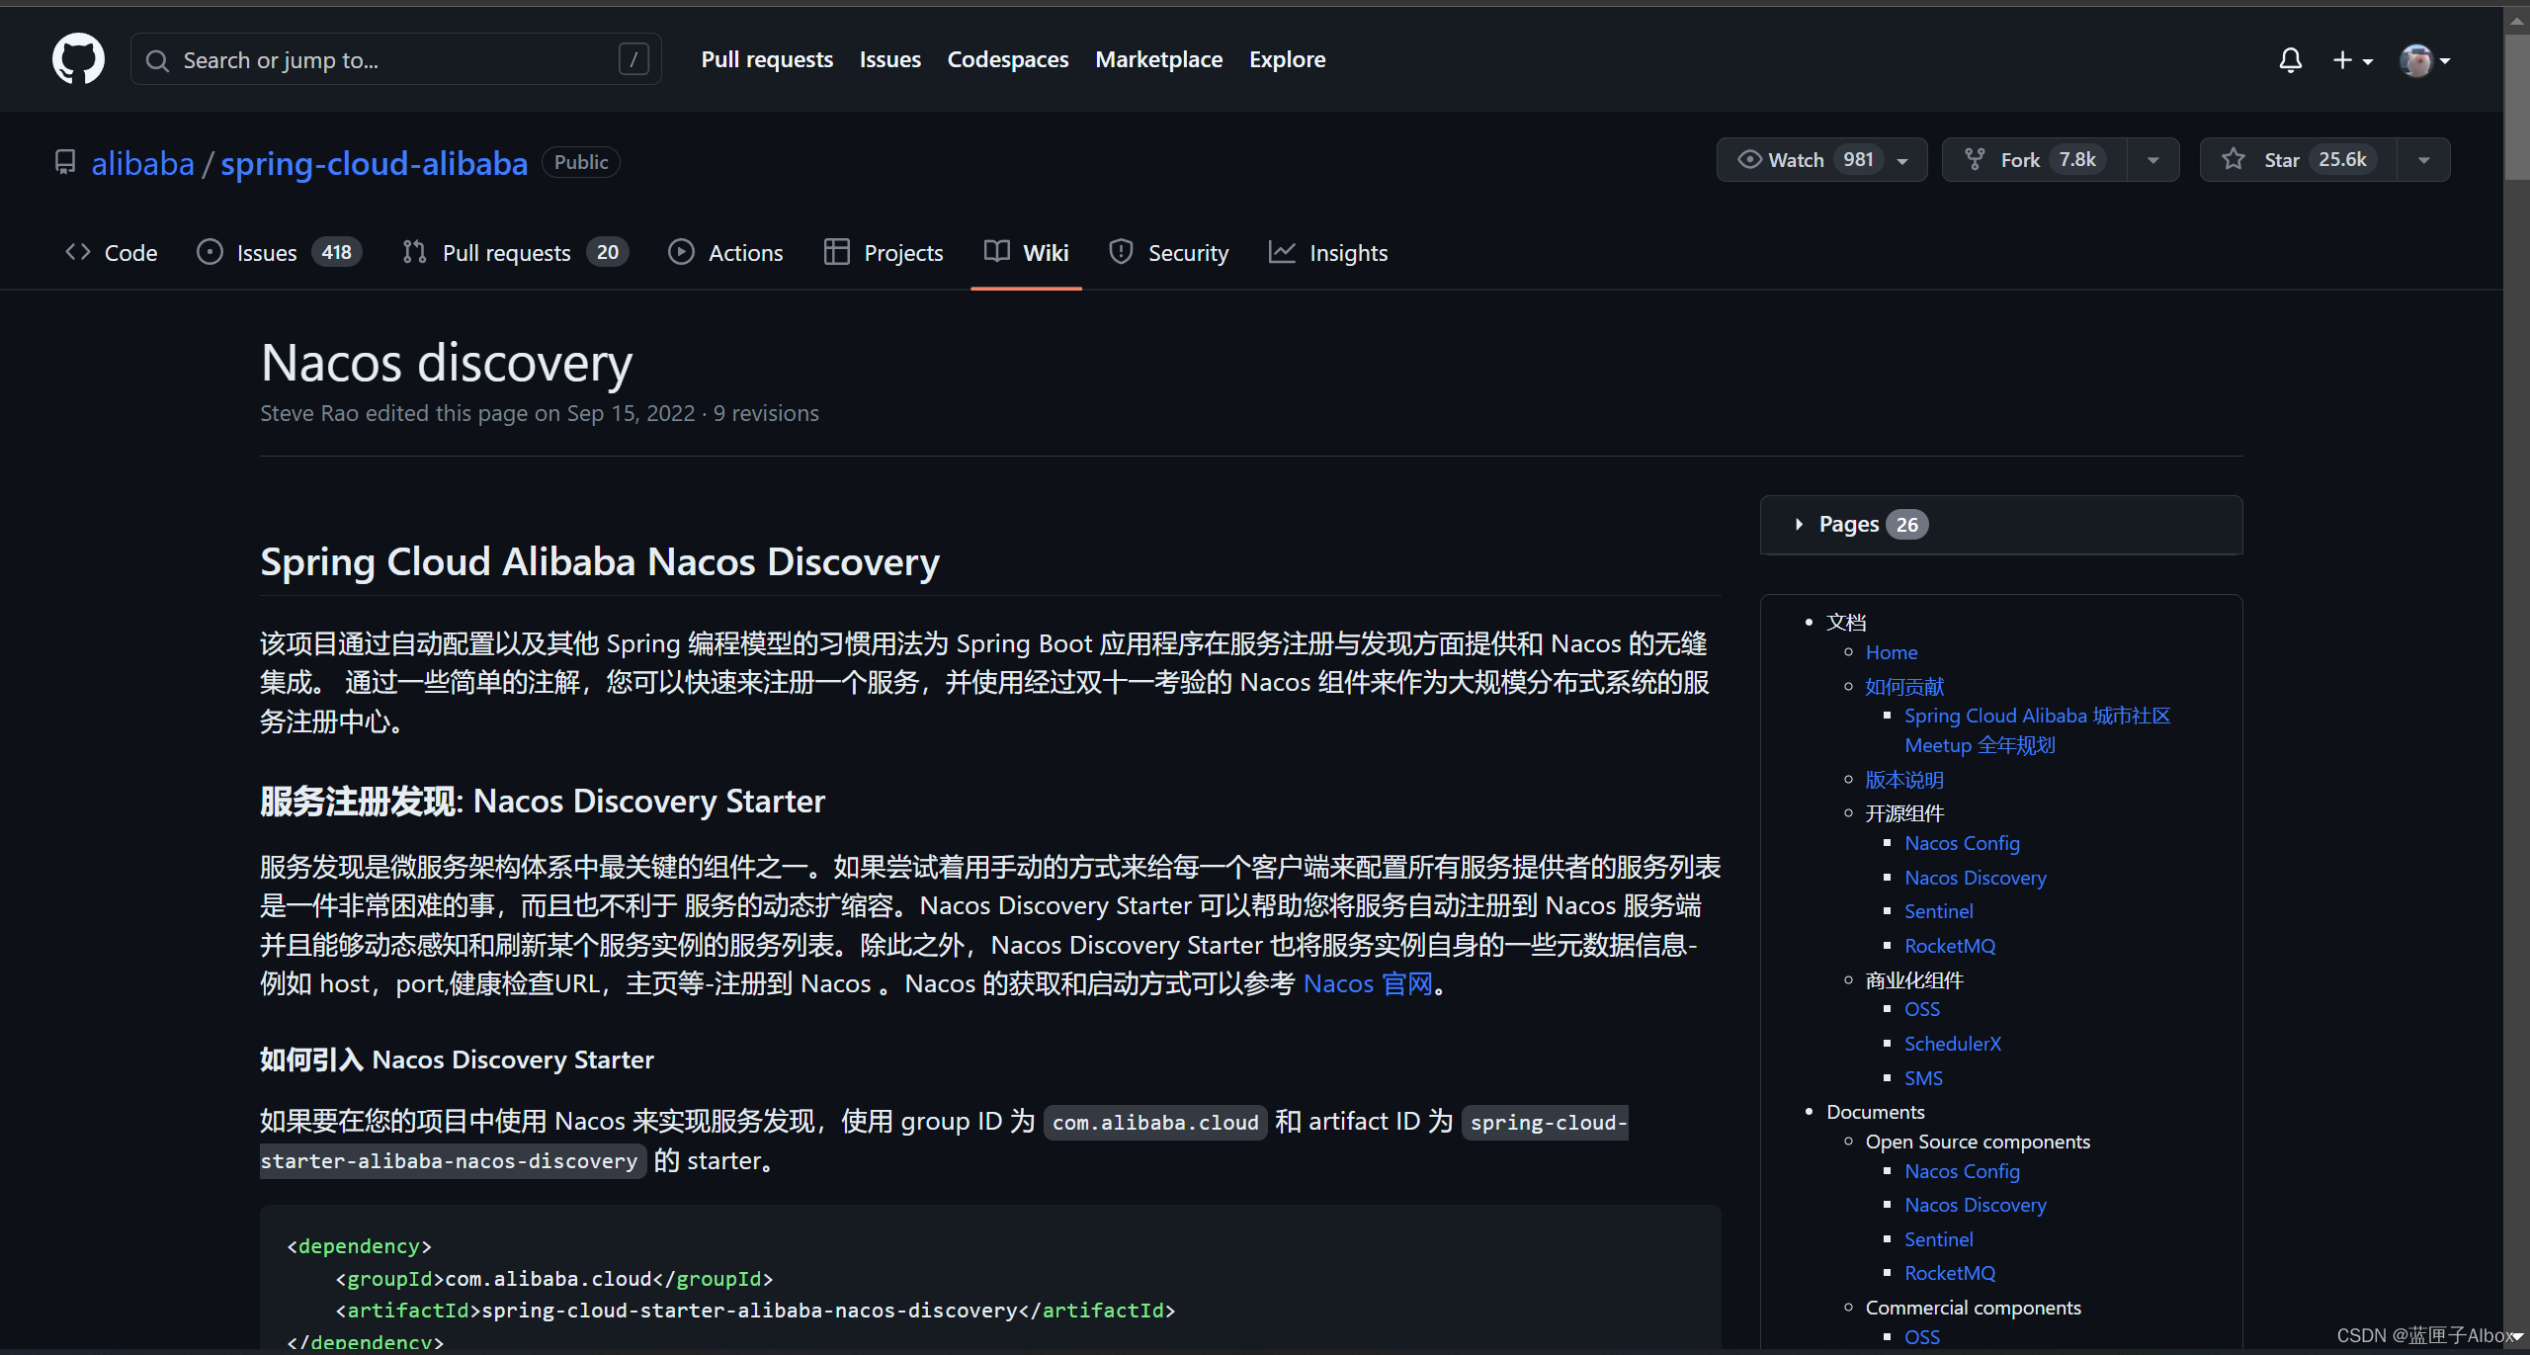Open notifications bell
Image resolution: width=2530 pixels, height=1355 pixels.
point(2290,60)
